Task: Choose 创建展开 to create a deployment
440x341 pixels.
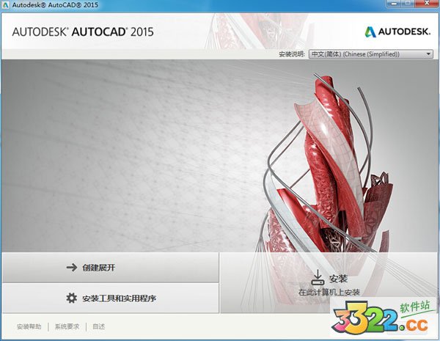Action: coord(111,267)
